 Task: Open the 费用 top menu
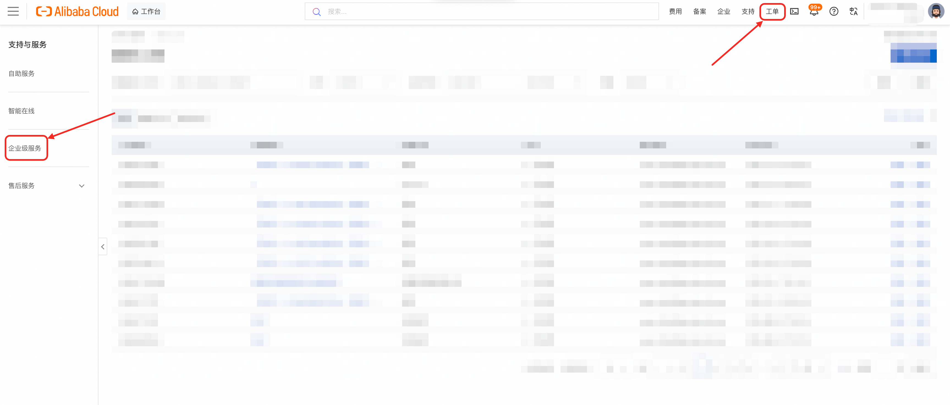point(675,12)
